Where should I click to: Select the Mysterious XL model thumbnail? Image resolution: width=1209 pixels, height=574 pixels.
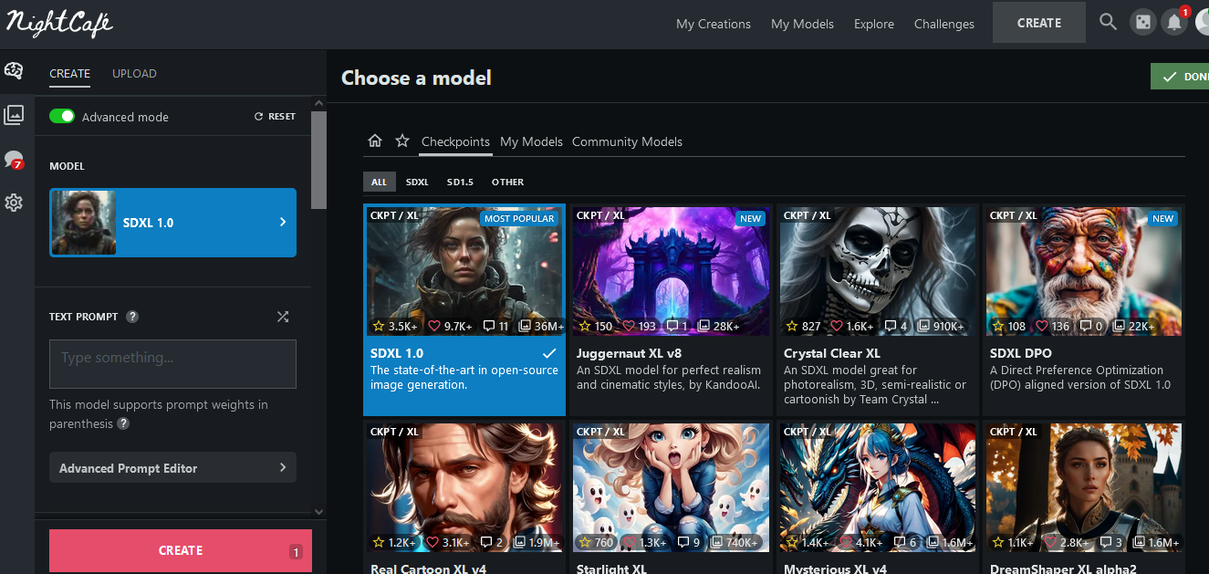pos(877,487)
